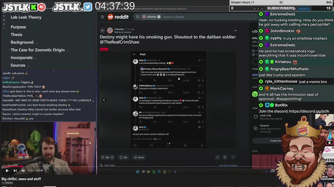This screenshot has height=187, width=334.
Task: Open the discord.gg/jstlk link in chat
Action: [x=309, y=111]
